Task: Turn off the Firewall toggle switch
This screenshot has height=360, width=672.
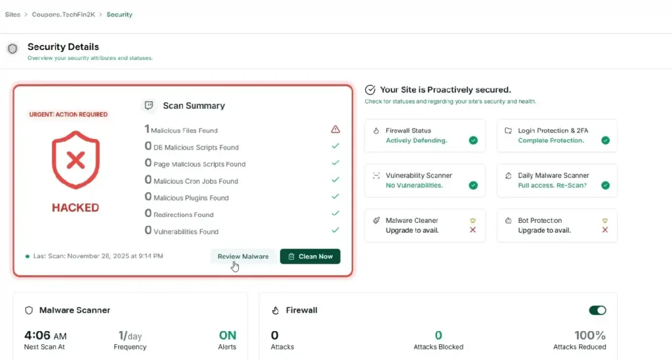Action: (x=597, y=310)
